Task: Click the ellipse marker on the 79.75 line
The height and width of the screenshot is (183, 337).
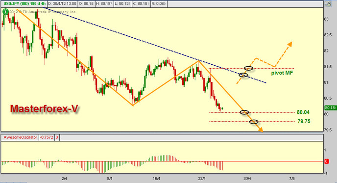Action: 254,122
